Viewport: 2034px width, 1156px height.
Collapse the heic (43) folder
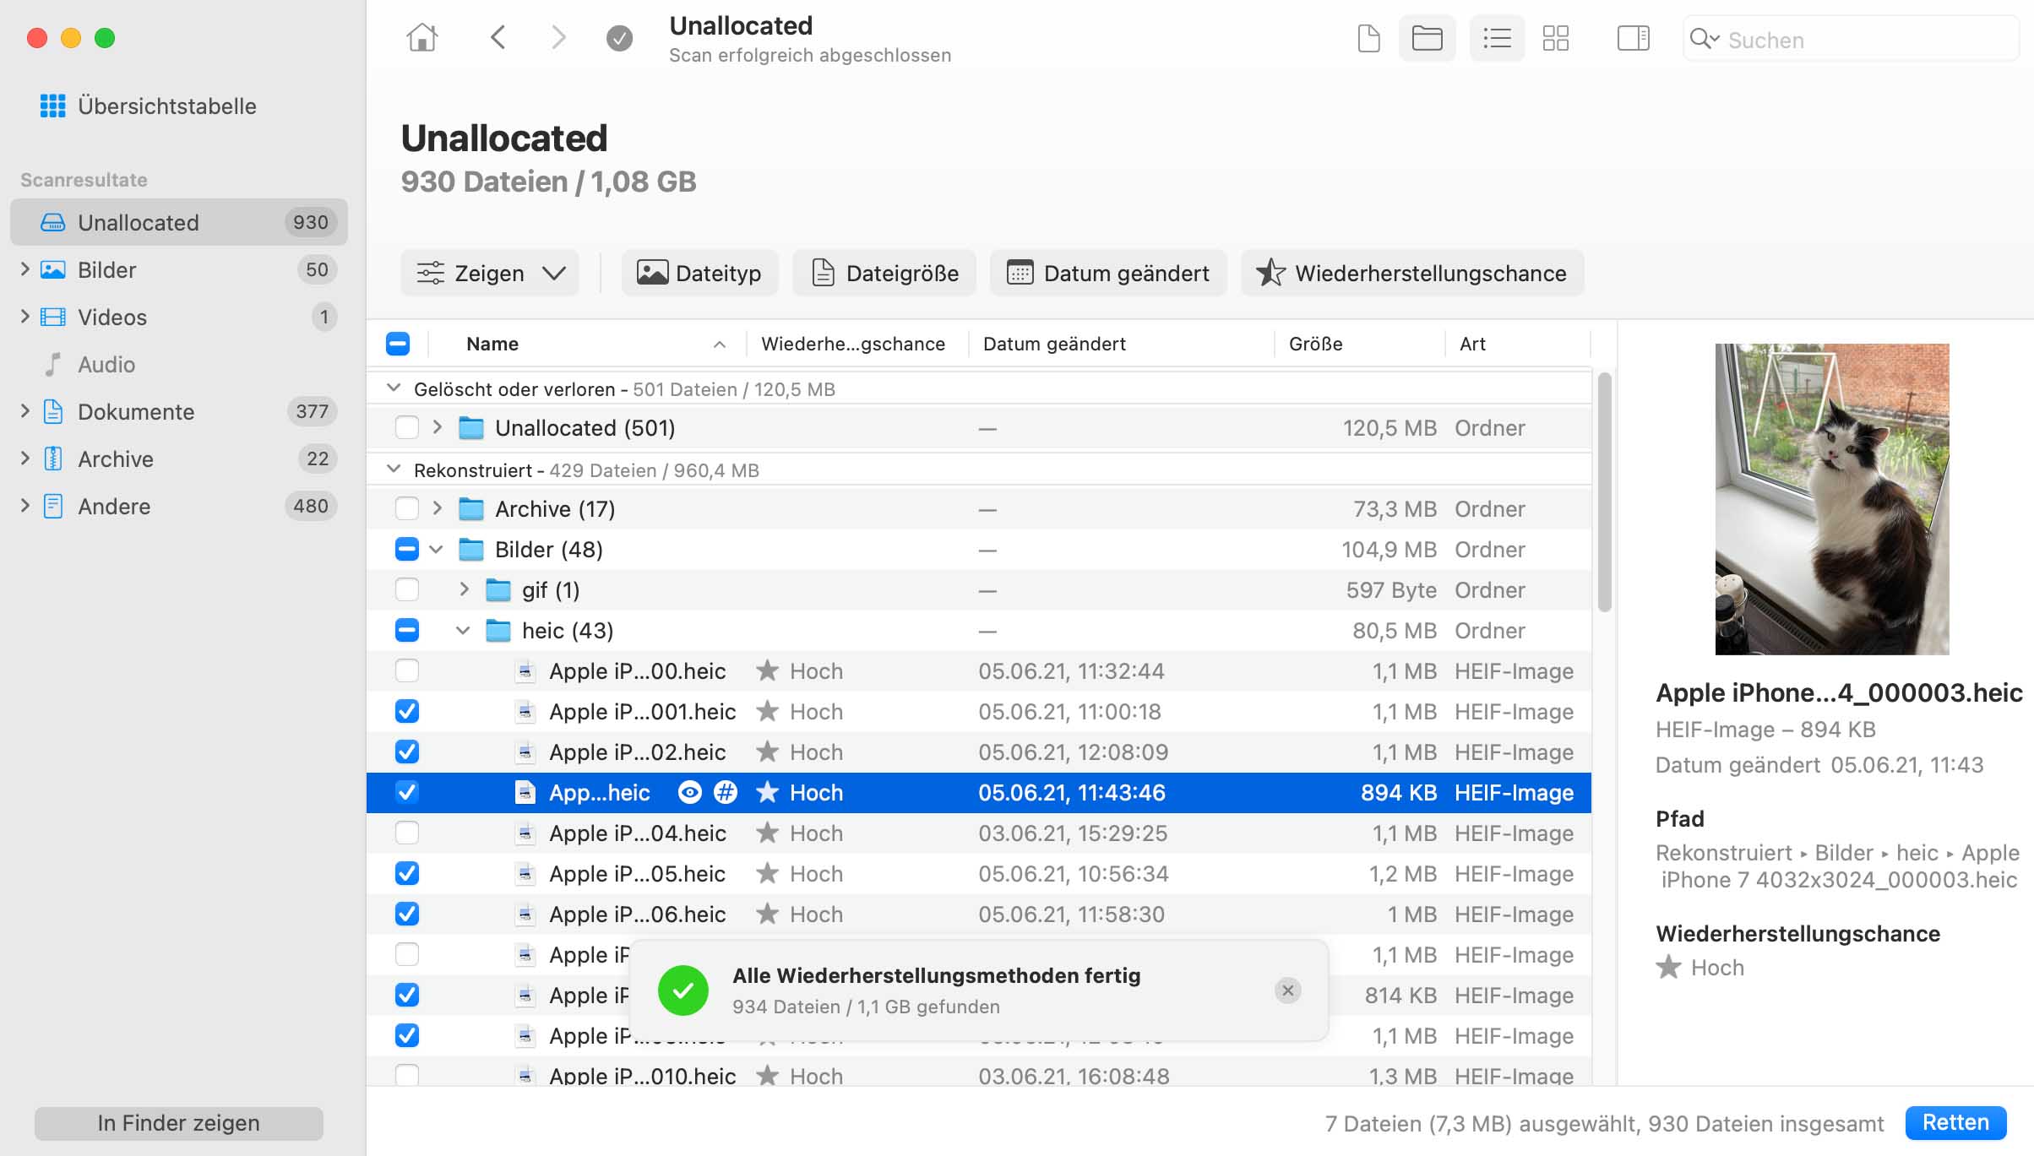[x=463, y=631]
